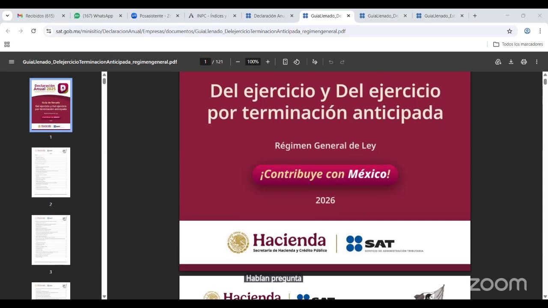Close the Recibidos Gmail tab
Image resolution: width=548 pixels, height=308 pixels.
pos(63,16)
